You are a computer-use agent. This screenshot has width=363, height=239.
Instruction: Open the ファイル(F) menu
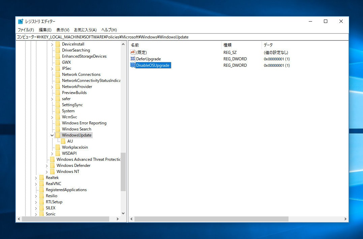tap(26, 30)
